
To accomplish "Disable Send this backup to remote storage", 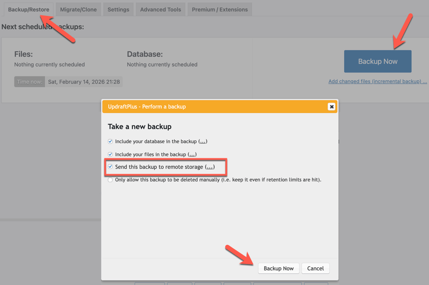I will 110,167.
